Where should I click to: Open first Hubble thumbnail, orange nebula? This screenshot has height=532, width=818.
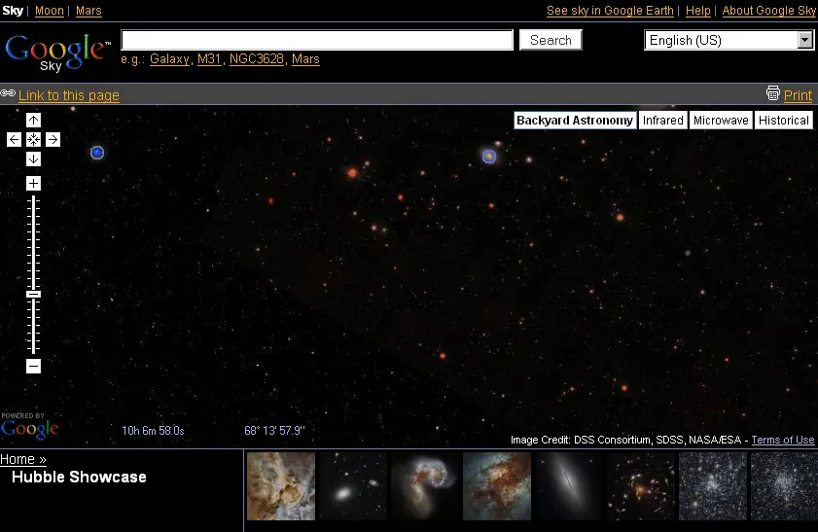[281, 486]
